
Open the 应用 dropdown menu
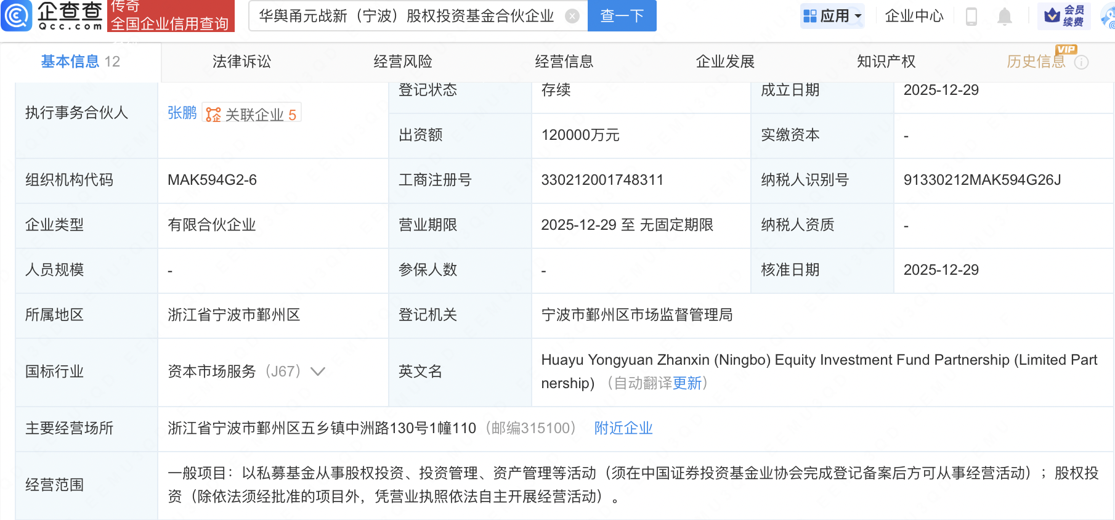click(832, 16)
